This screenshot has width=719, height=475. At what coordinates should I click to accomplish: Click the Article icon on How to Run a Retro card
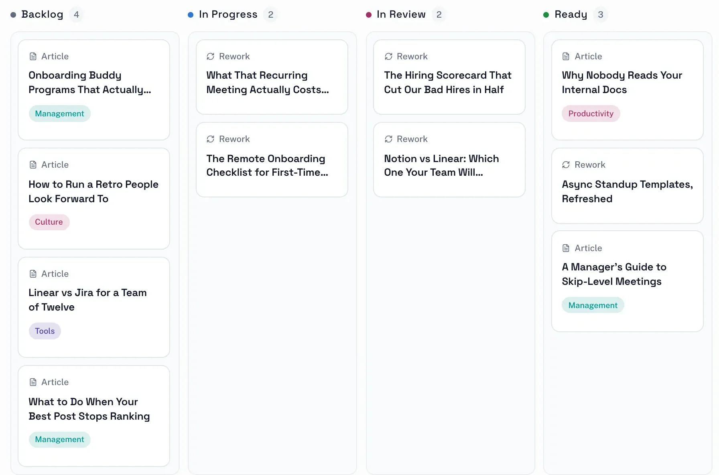(x=33, y=165)
